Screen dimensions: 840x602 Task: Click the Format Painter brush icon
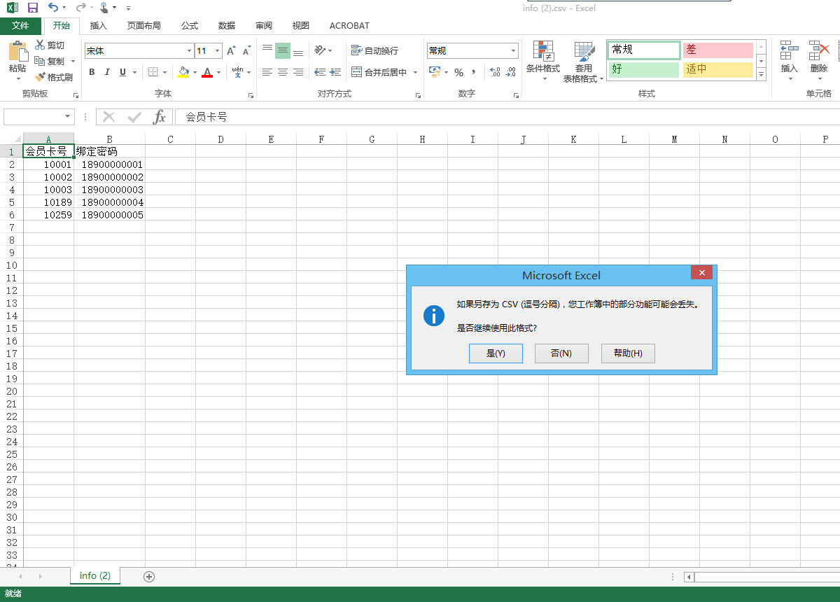point(41,77)
